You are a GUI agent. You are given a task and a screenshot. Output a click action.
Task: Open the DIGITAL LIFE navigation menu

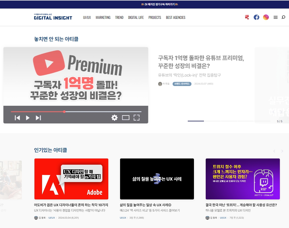(136, 17)
